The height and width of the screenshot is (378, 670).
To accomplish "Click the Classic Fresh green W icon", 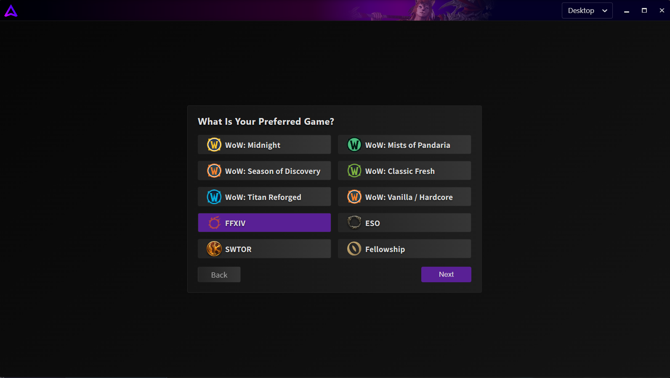I will point(354,171).
